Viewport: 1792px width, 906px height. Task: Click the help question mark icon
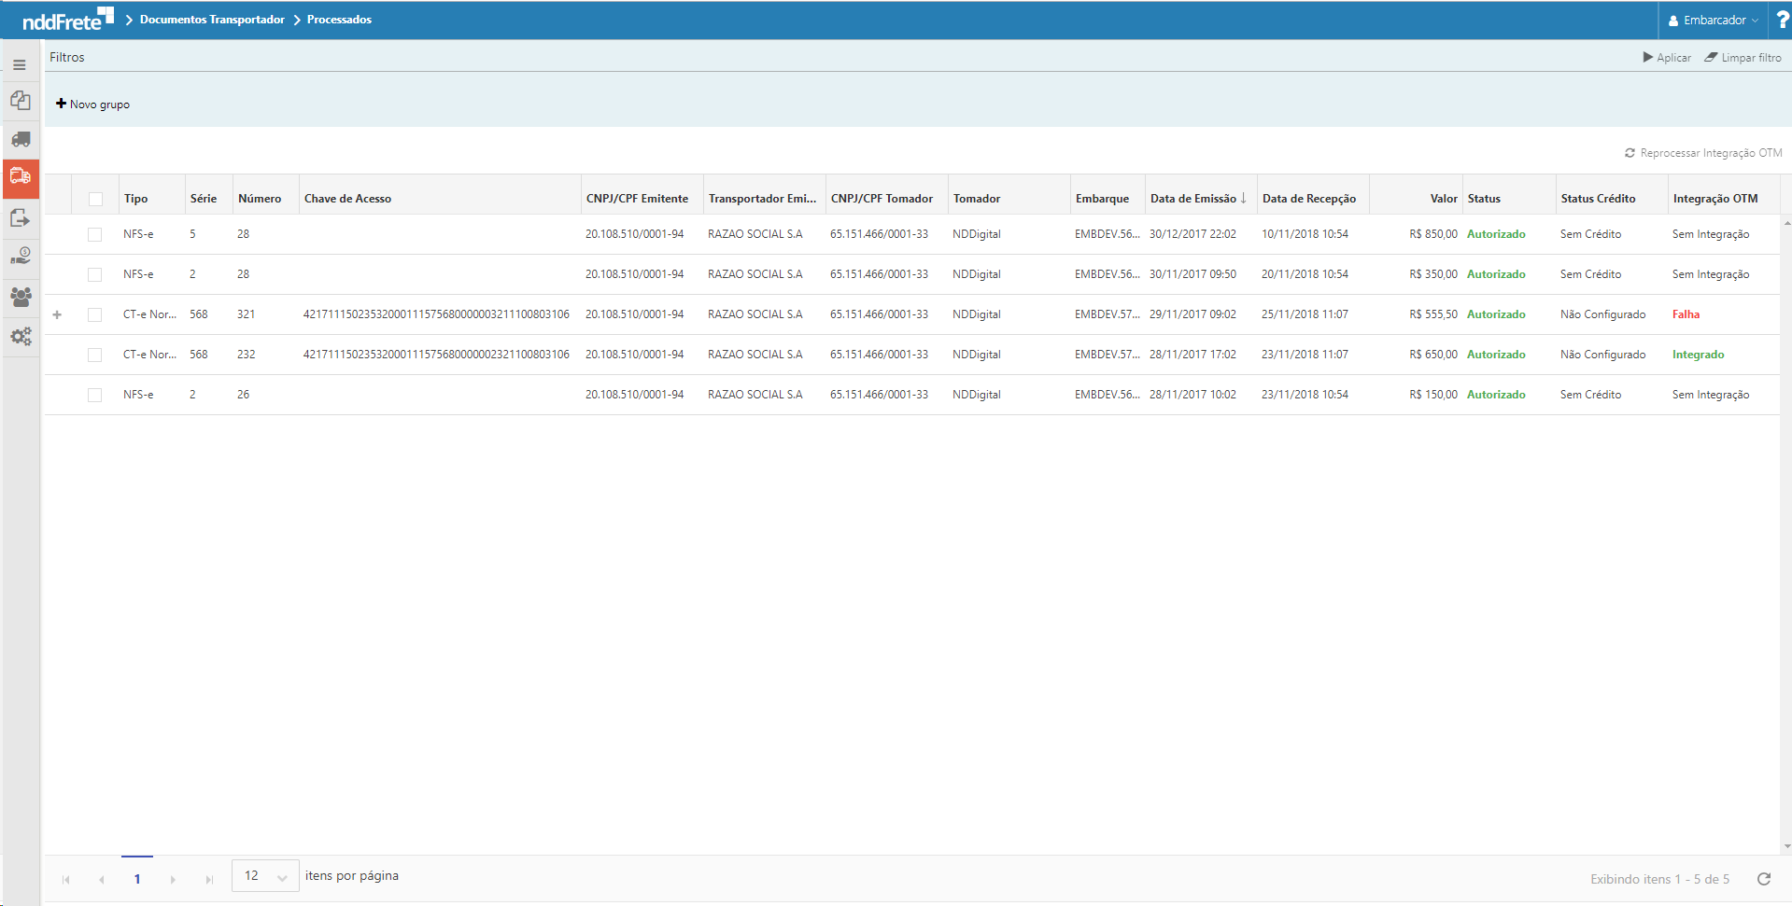1782,20
